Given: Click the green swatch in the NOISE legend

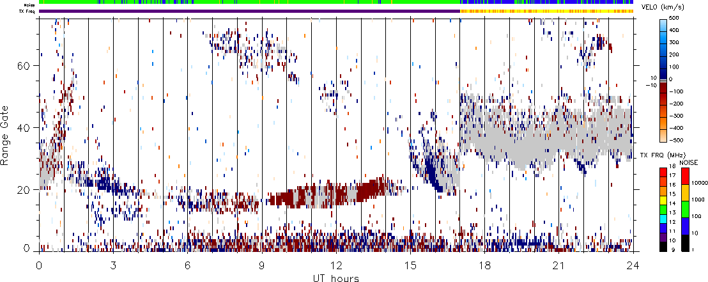Looking at the screenshot, I should click(x=686, y=209).
